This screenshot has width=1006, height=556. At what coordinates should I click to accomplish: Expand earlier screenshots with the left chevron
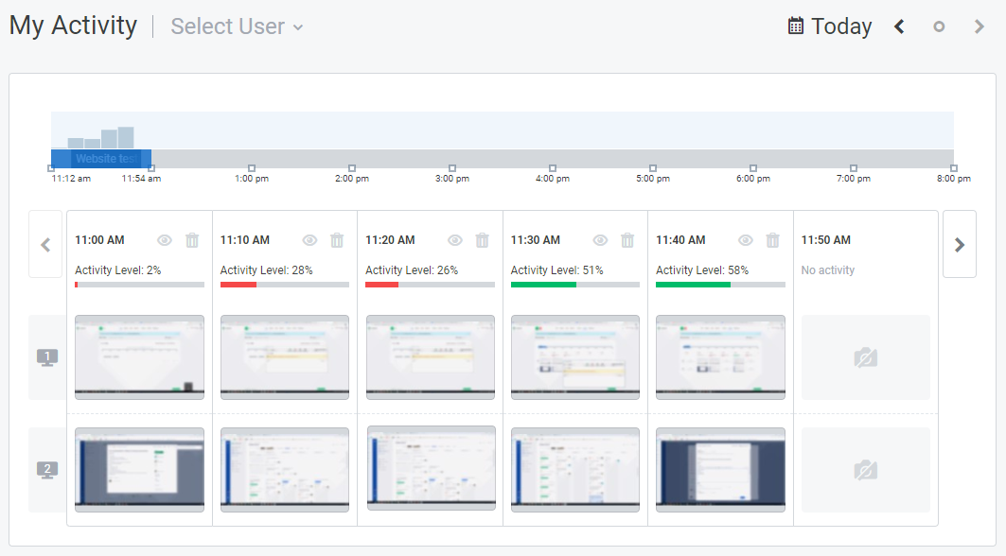coord(45,244)
